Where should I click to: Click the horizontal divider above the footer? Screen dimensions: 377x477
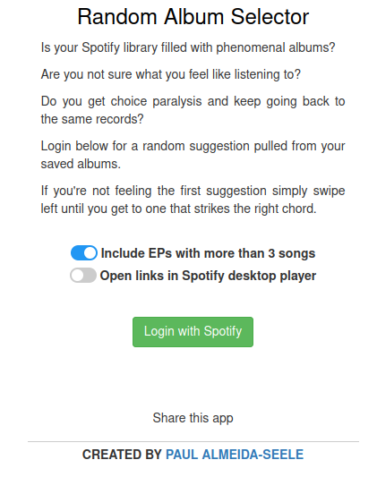click(x=193, y=441)
